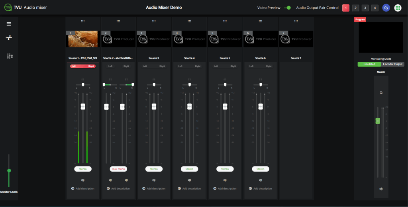The width and height of the screenshot is (408, 207).
Task: Click the drag handle above Source 4
Action: point(189,21)
